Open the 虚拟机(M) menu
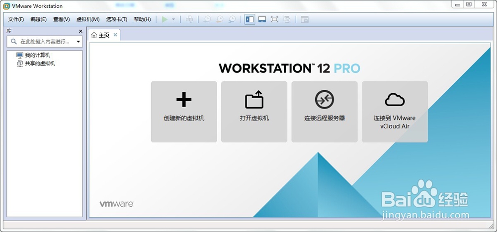497x232 pixels. click(88, 20)
